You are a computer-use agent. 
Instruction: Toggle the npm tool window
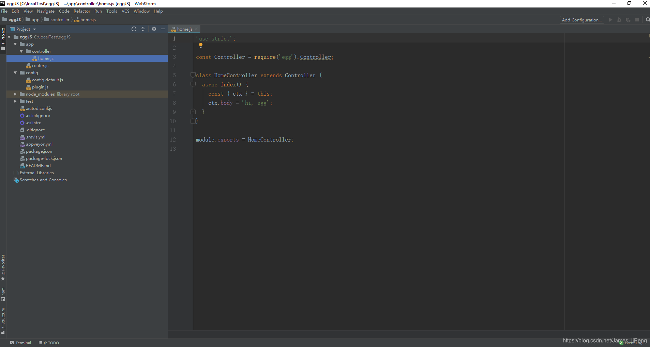coord(3,294)
